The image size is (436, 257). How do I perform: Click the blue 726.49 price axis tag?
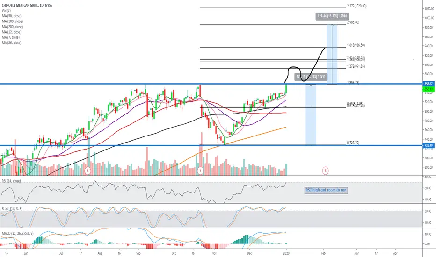coord(429,145)
